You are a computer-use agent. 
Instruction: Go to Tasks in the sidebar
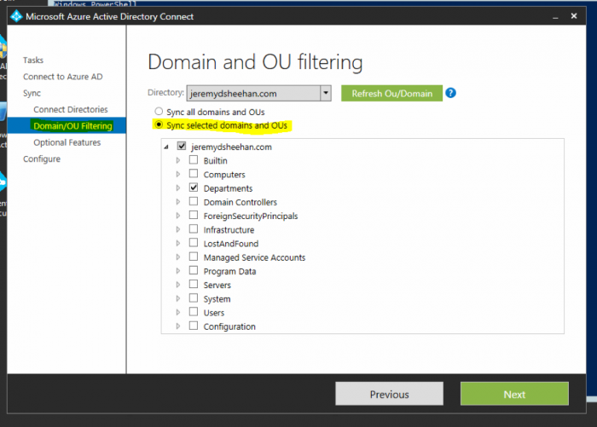[33, 61]
